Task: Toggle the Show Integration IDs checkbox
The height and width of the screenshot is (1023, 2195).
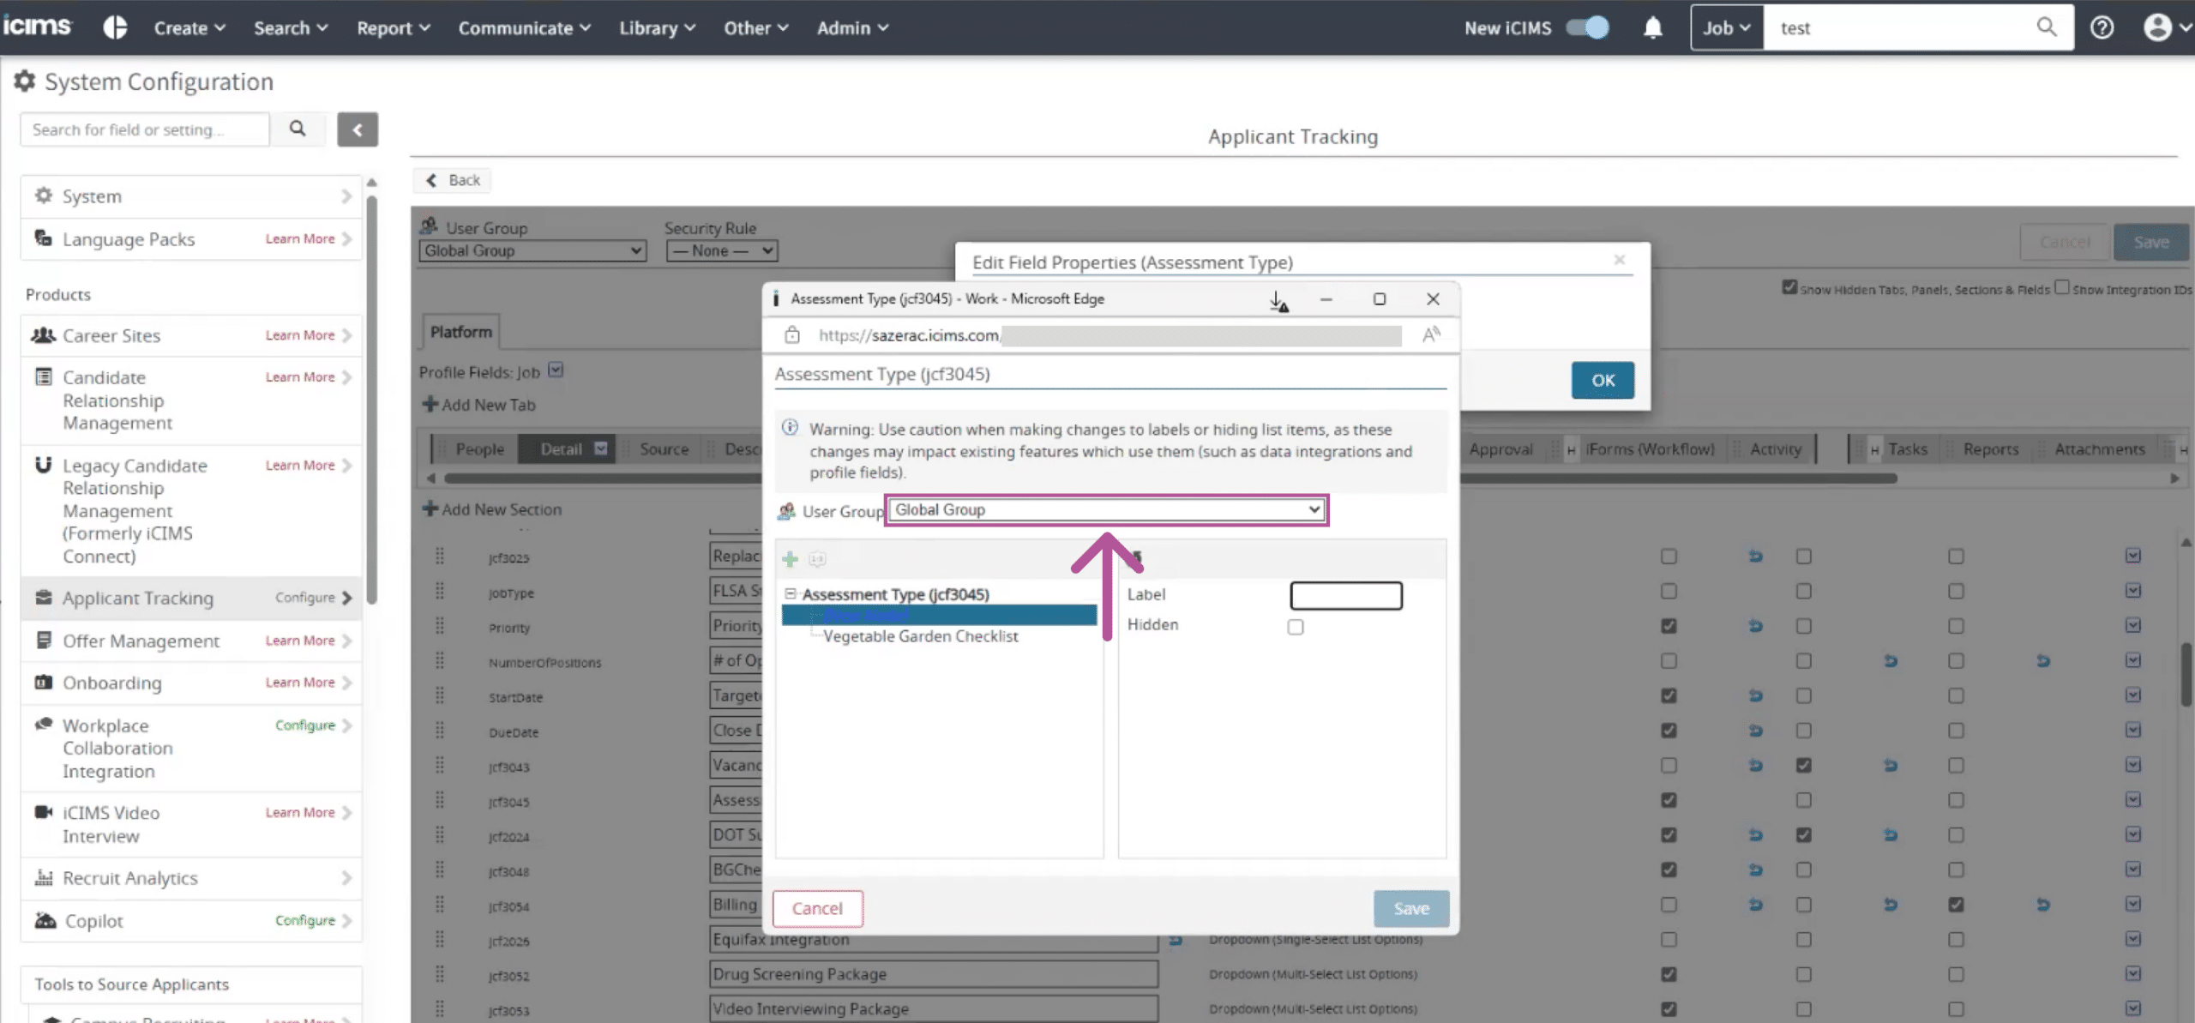Action: [2062, 287]
